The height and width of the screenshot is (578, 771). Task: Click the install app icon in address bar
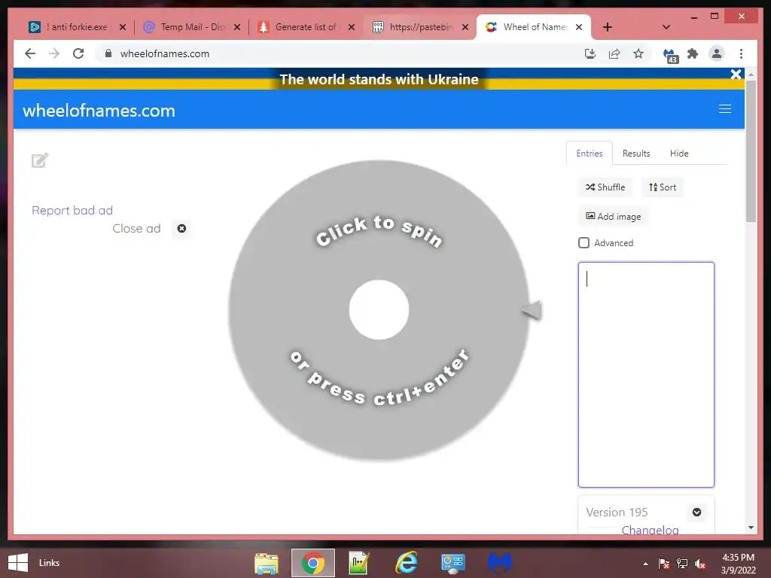point(590,53)
